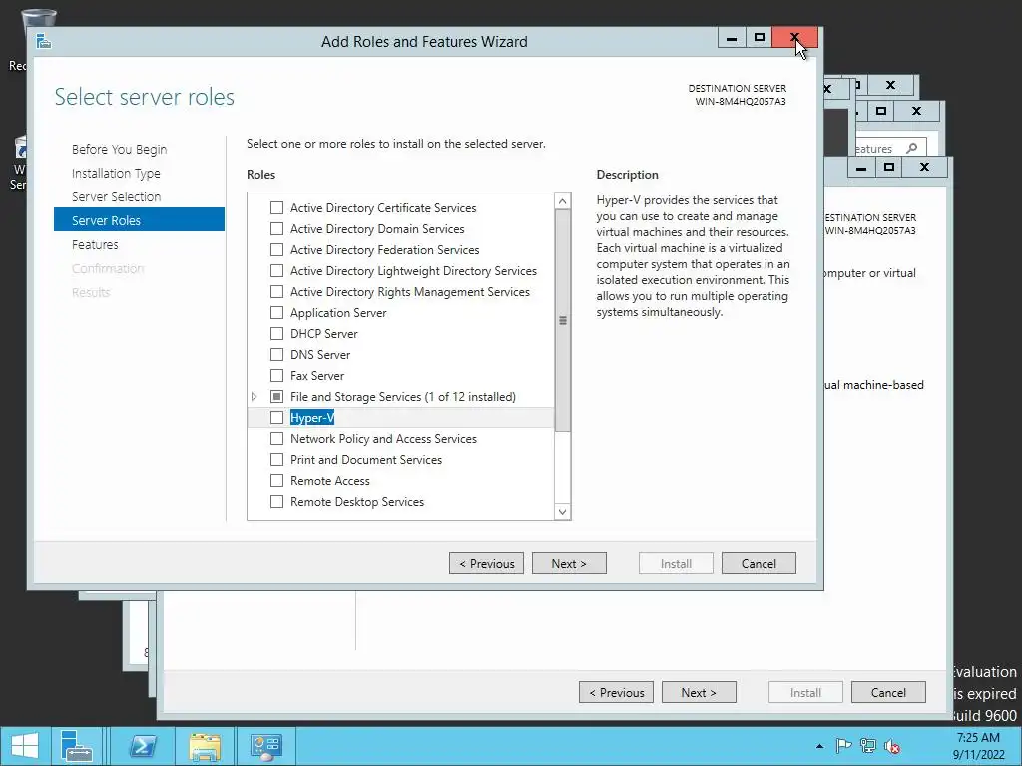Click the roles list scrollbar thumb
Screen dimensions: 1022x766
coord(562,320)
